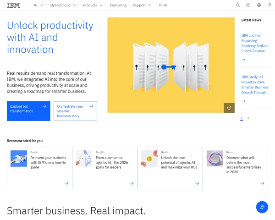The height and width of the screenshot is (220, 275).
Task: Click arrow on Reinvent your business card
Action: click(x=66, y=183)
